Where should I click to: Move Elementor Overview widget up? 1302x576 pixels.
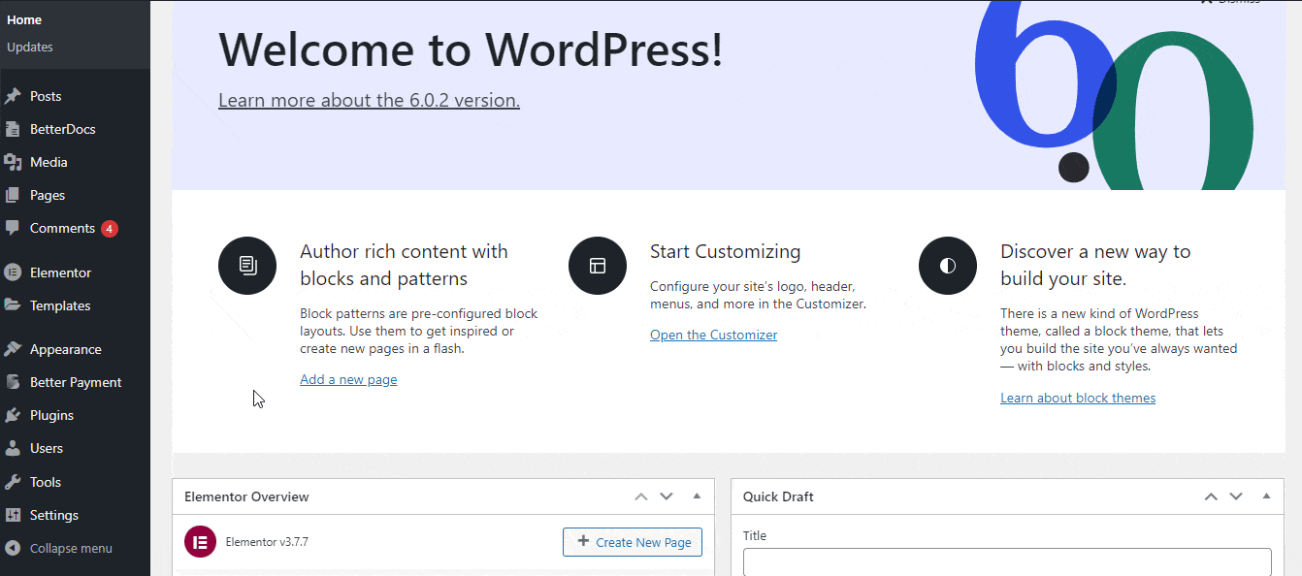point(640,496)
